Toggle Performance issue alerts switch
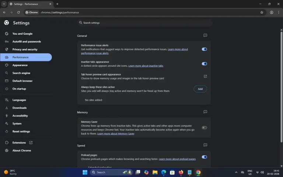This screenshot has height=177, width=283. (x=204, y=49)
